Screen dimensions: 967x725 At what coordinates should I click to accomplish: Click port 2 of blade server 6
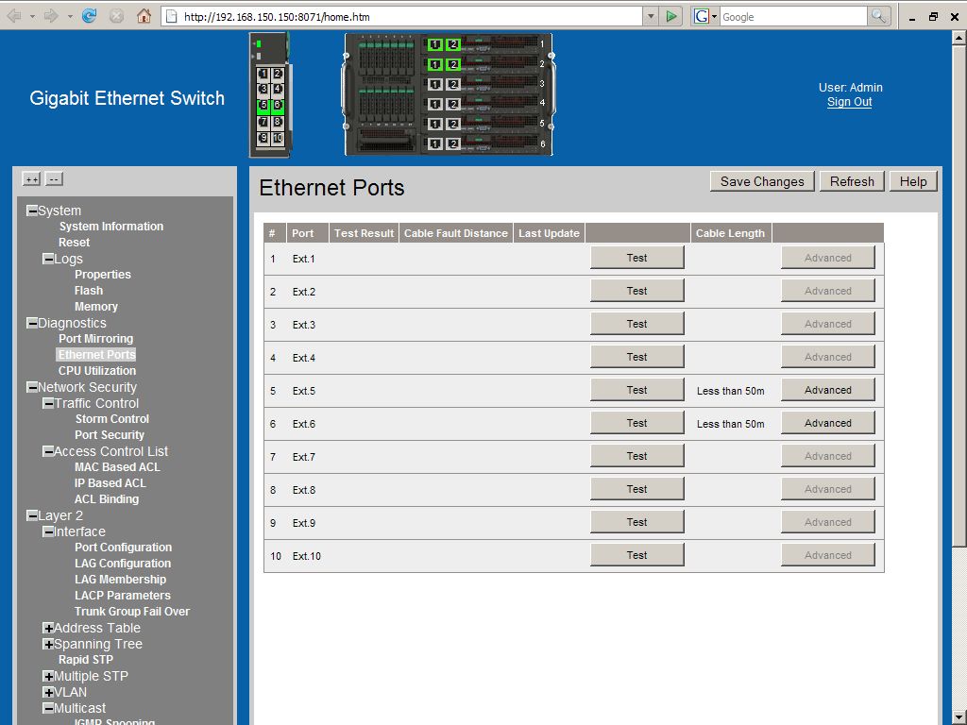tap(453, 143)
